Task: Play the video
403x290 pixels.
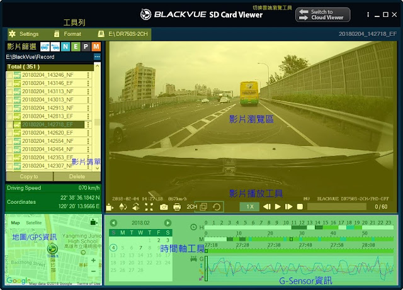Action: click(x=278, y=206)
